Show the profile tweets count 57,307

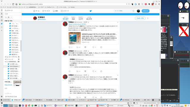66,18
